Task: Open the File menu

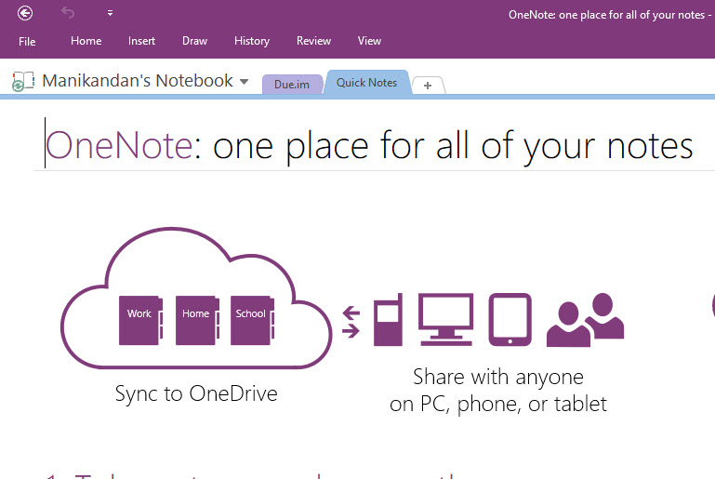Action: (27, 42)
